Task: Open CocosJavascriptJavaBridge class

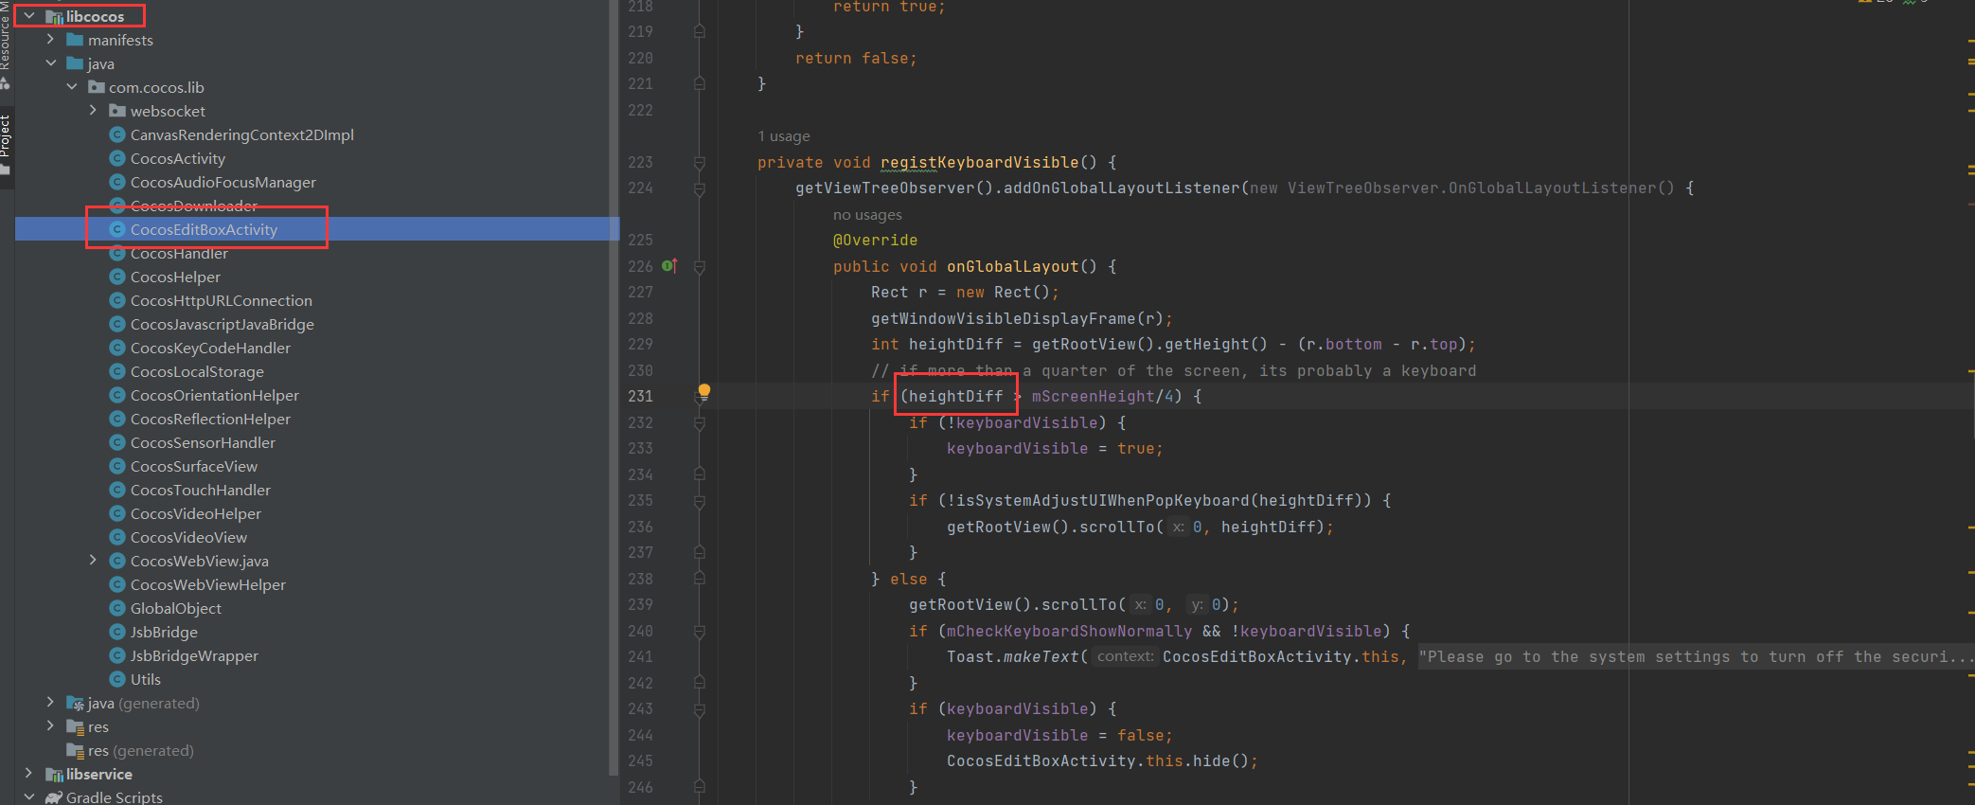Action: 222,324
